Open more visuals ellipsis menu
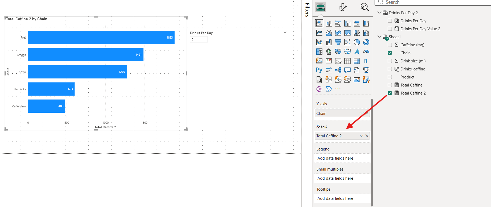Image resolution: width=491 pixels, height=207 pixels. coord(338,88)
